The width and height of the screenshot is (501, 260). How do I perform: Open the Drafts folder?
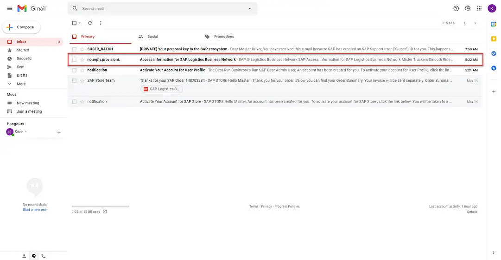pyautogui.click(x=22, y=75)
